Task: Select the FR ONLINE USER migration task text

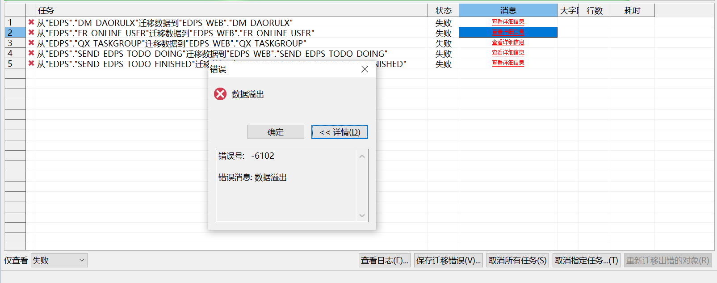Action: (176, 33)
